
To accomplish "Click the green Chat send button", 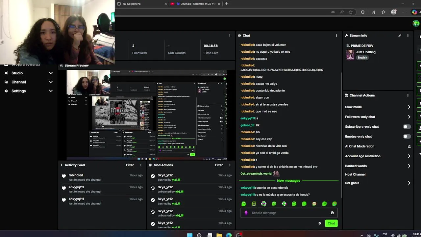I will pos(331,224).
